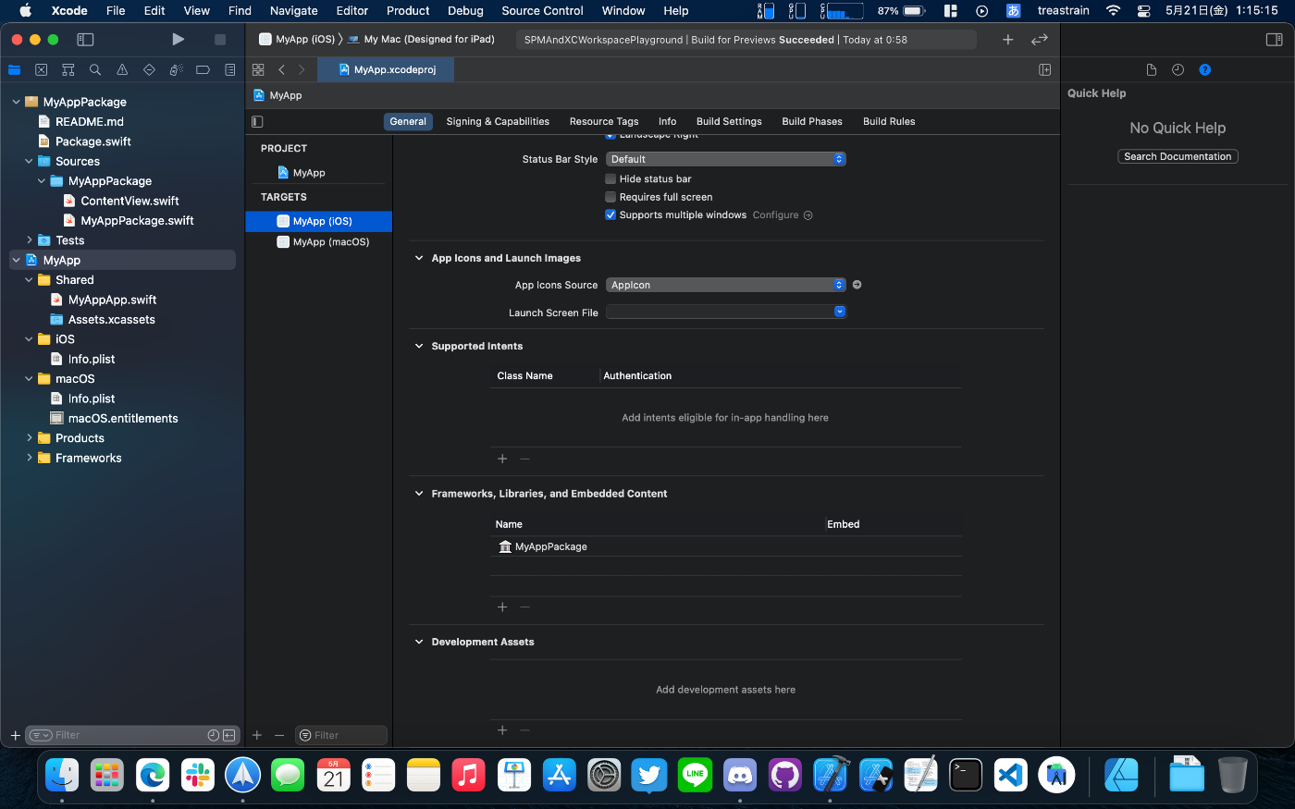Collapse the Sources folder
1295x809 pixels.
click(x=29, y=162)
